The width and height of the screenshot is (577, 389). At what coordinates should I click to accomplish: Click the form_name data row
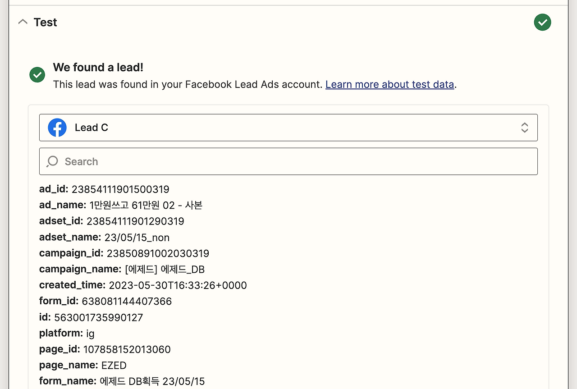click(122, 381)
